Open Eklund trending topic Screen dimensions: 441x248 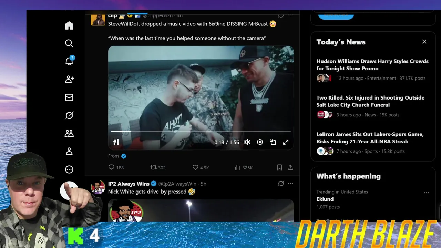325,199
